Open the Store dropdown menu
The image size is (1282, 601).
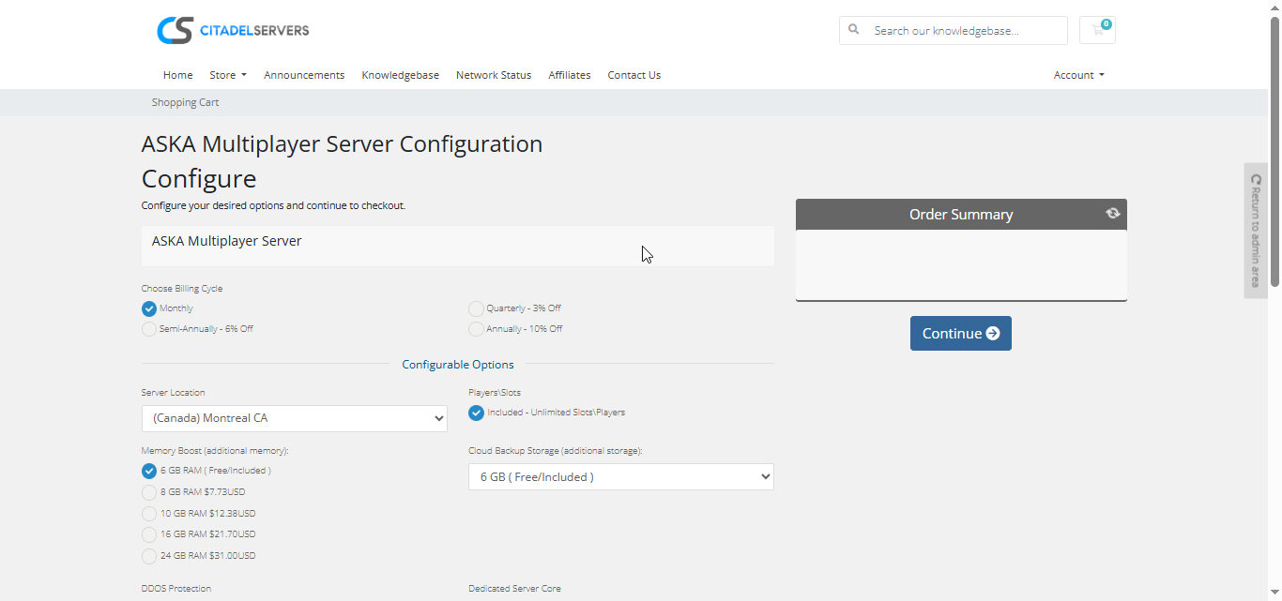click(227, 75)
